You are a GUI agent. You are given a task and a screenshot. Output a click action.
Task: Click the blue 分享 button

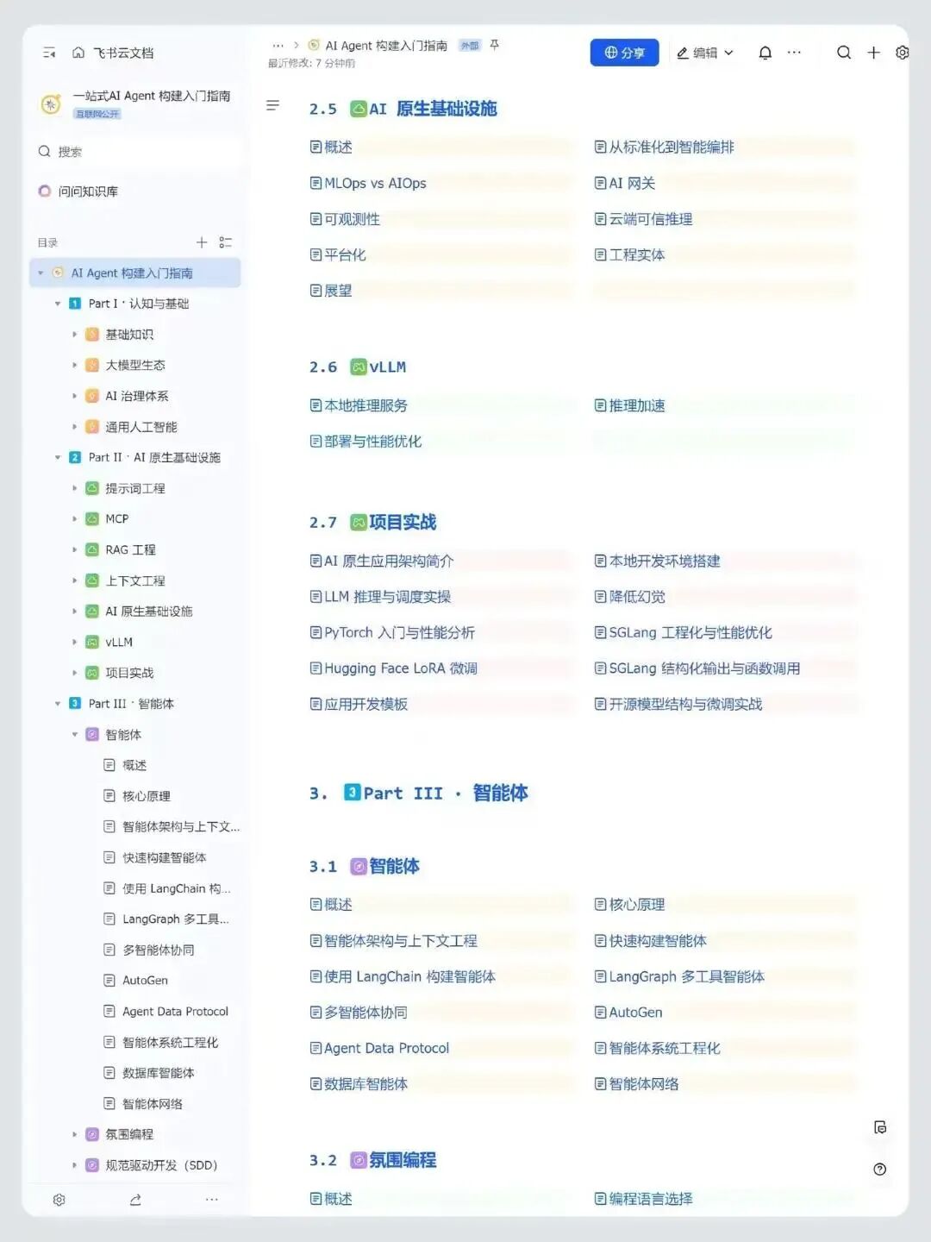pos(624,53)
